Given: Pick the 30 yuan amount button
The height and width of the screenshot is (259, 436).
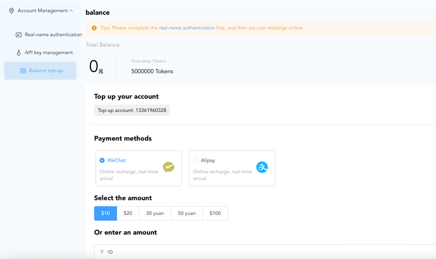Looking at the screenshot, I should tap(155, 213).
